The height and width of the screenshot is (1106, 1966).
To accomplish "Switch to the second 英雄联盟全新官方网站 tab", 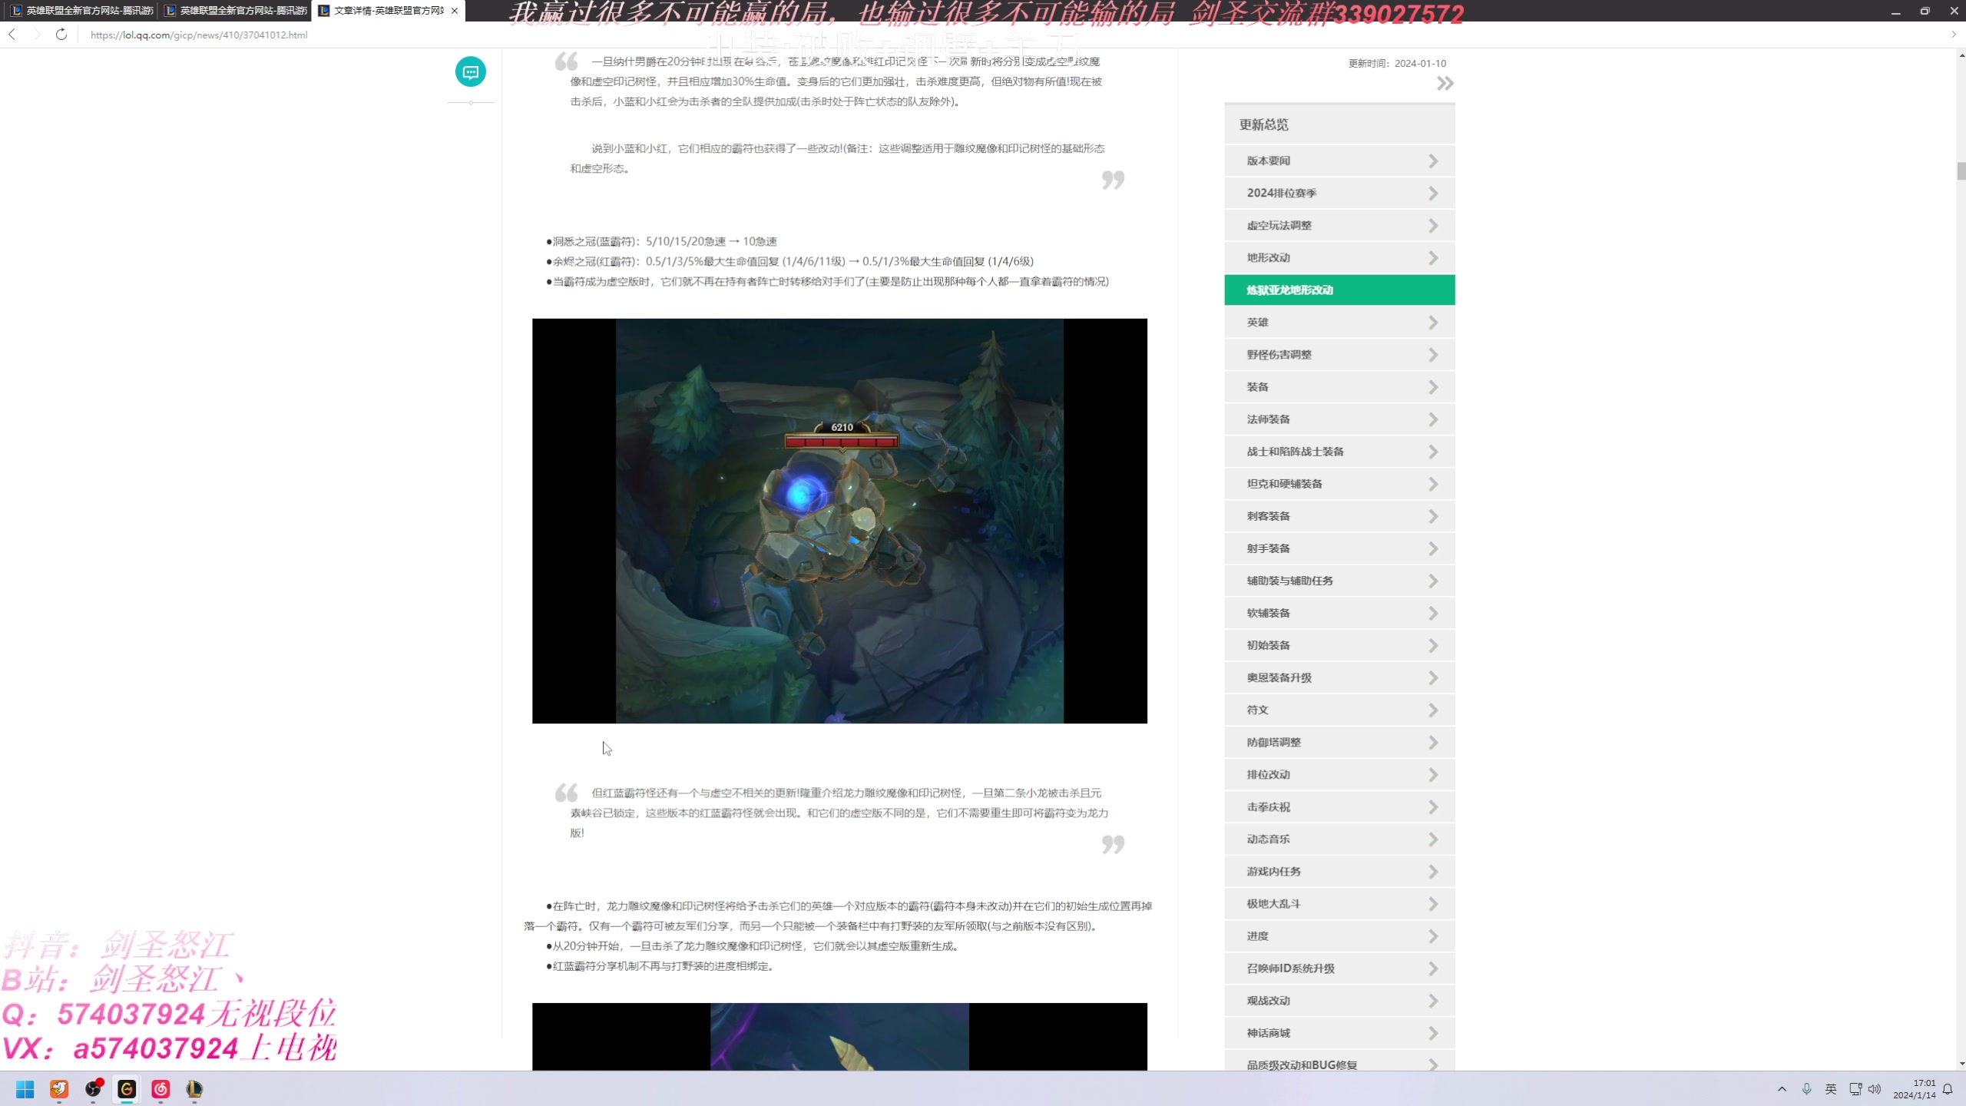I will 235,11.
